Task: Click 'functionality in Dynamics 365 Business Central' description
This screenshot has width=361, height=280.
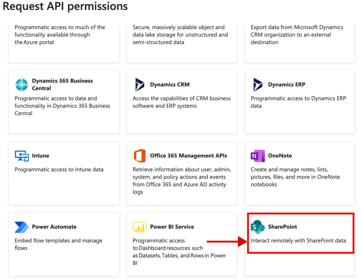Action: [x=62, y=106]
